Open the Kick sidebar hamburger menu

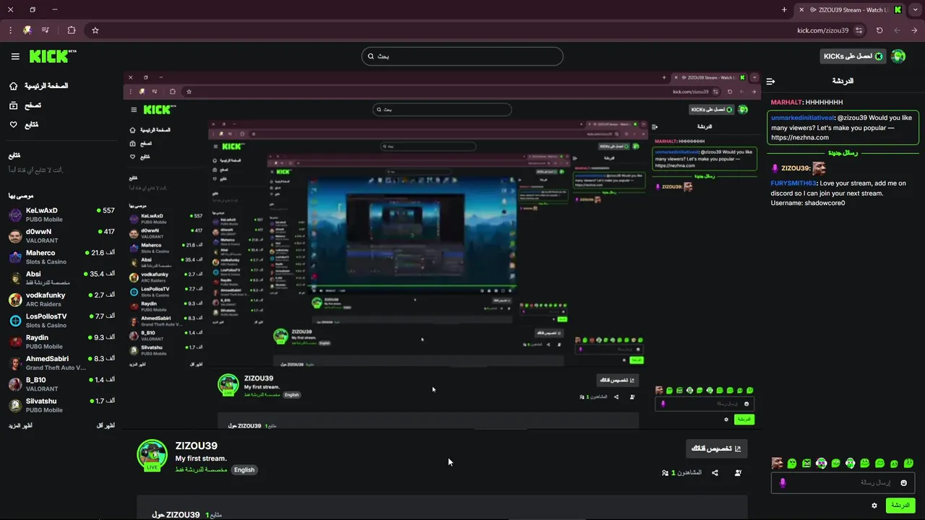point(15,56)
